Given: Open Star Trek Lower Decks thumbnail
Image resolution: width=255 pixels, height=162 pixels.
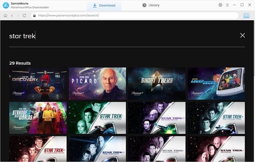Looking at the screenshot, I should click(x=216, y=84).
